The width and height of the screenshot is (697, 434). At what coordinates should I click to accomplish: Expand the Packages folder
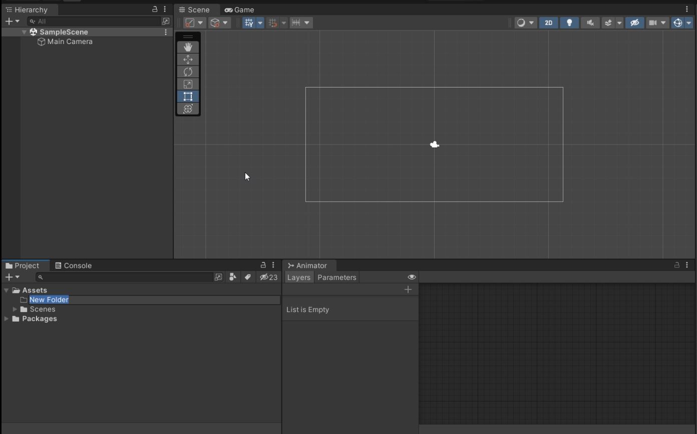coord(6,319)
